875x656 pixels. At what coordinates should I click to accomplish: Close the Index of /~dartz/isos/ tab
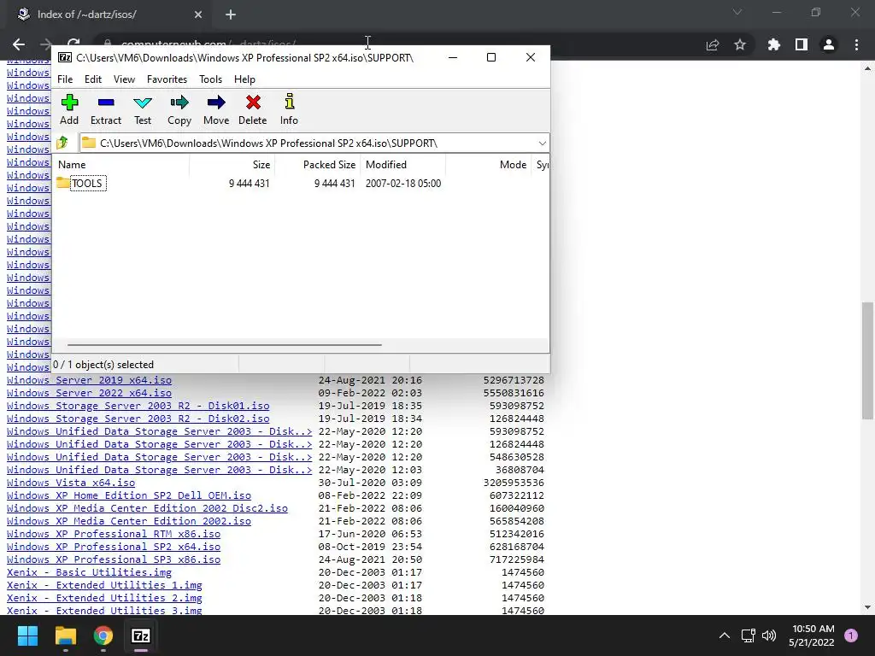coord(198,15)
